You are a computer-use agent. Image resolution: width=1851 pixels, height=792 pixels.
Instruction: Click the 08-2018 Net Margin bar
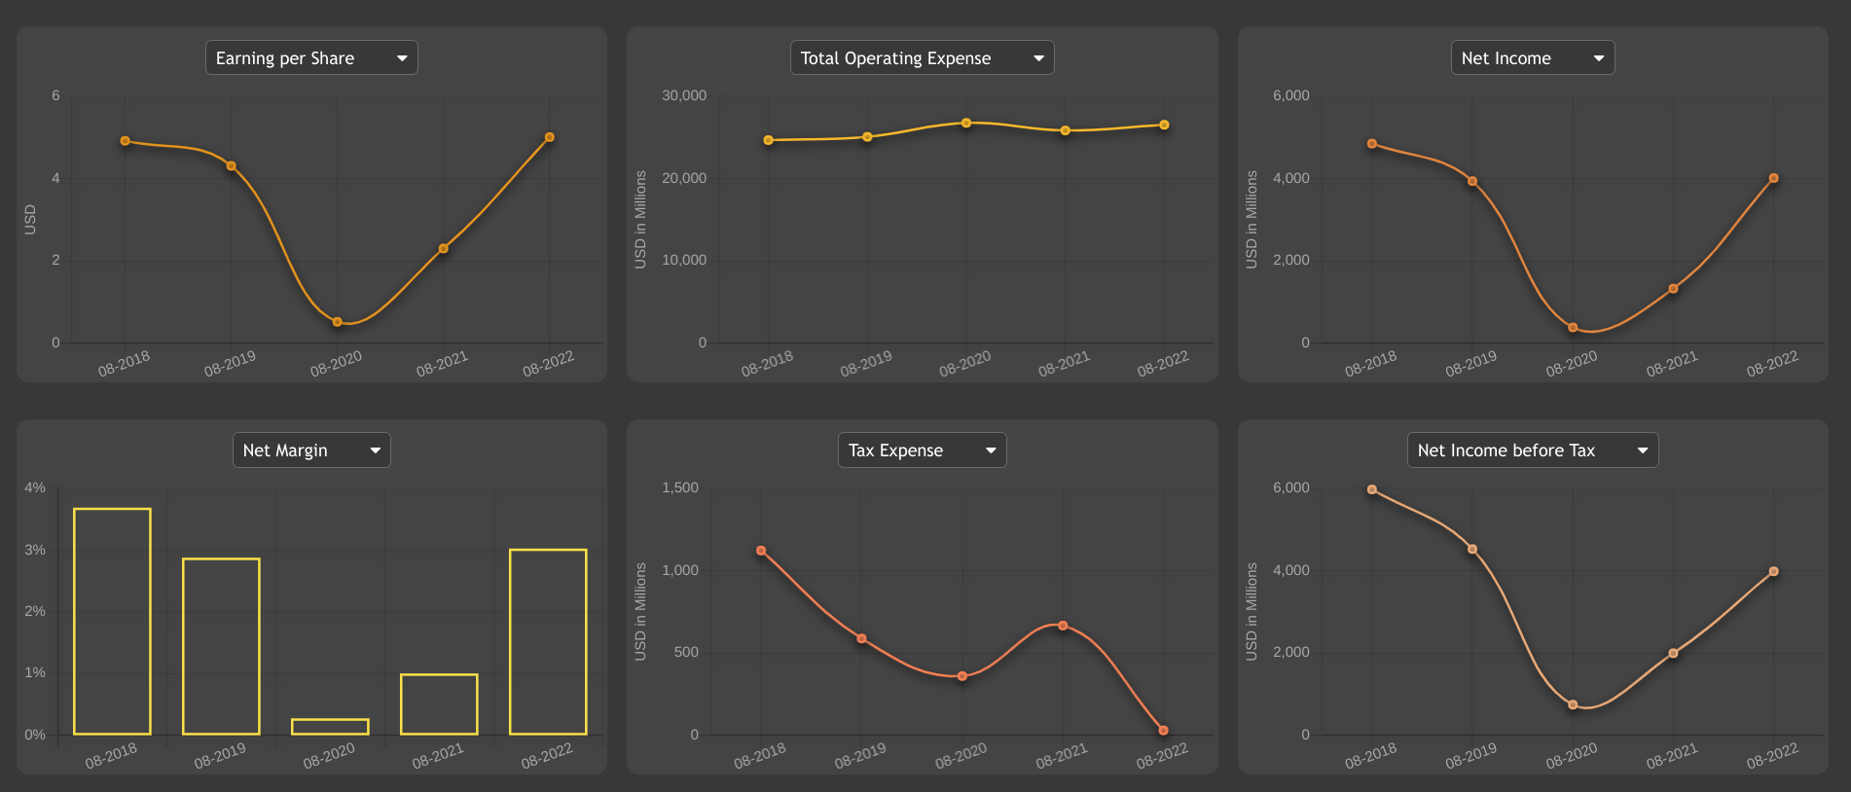[x=112, y=621]
